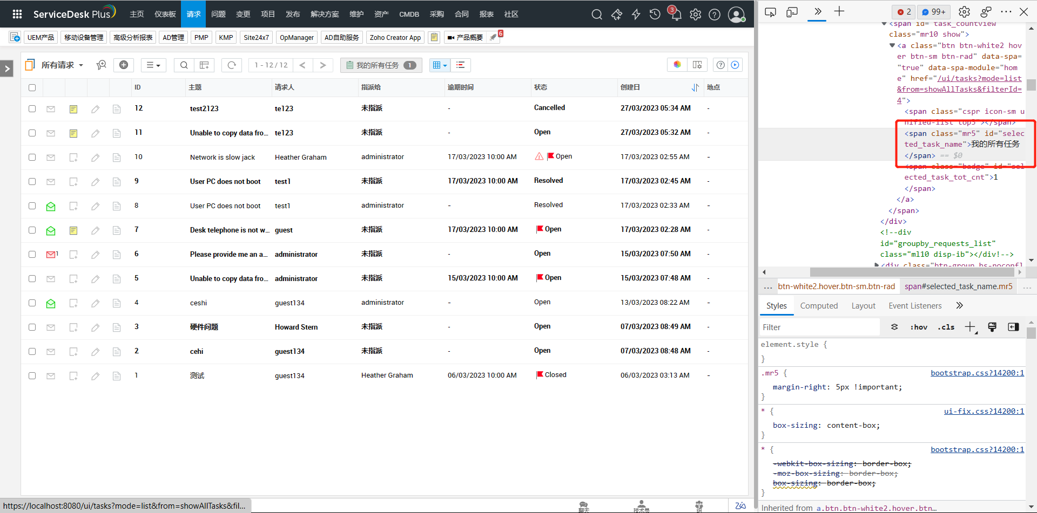Switch to the Event Listeners tab

coord(915,306)
